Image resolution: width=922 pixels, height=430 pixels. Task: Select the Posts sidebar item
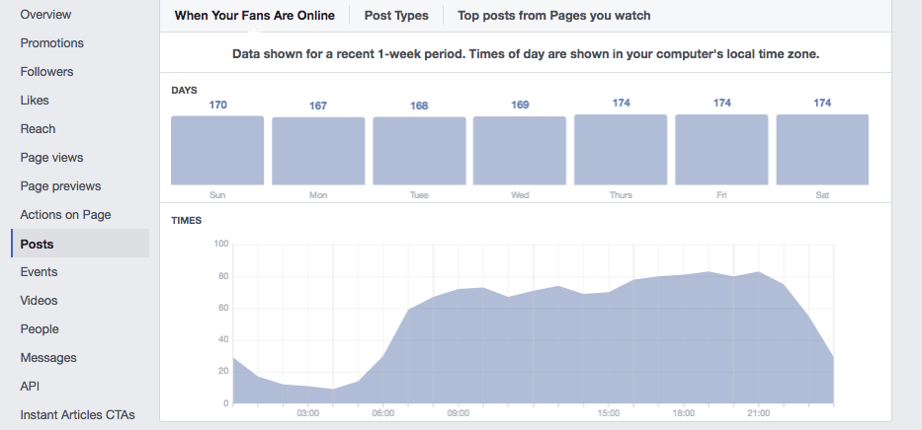click(80, 244)
